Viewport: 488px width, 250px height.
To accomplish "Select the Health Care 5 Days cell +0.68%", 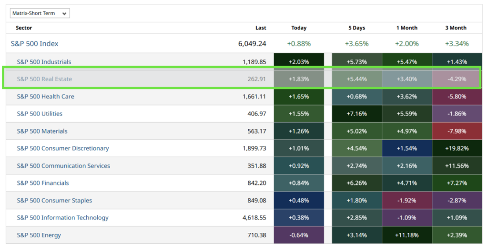I will pos(356,96).
